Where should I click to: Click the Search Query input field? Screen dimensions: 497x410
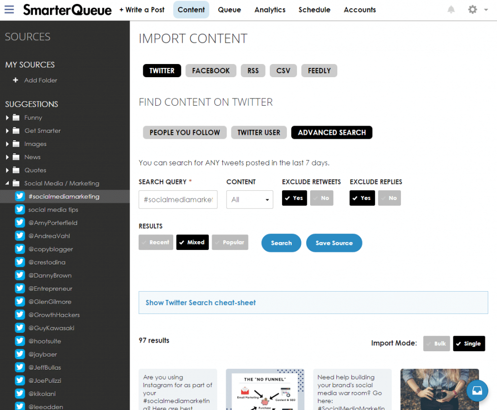[178, 199]
